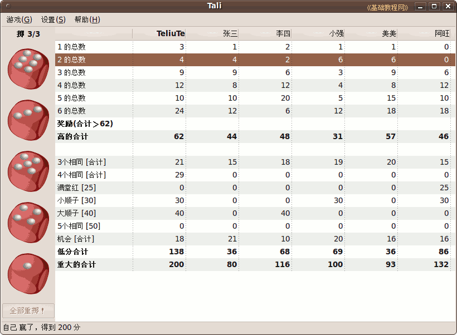Click 李四's '5 的总数' score 20
457x335 pixels.
(x=285, y=98)
